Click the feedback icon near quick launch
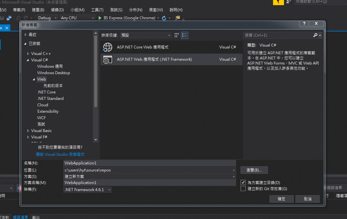Viewport: 347px width, 219px height. (289, 2)
